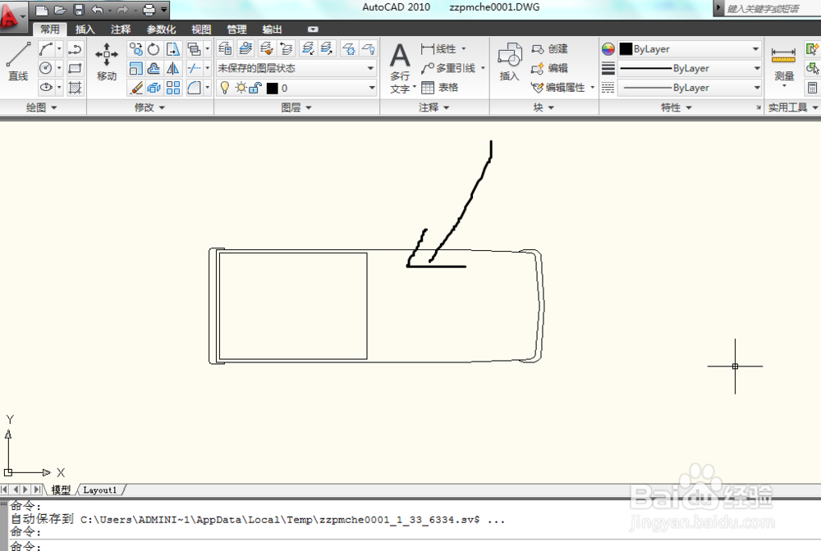Click the Turn Off layer icon in top row
The width and height of the screenshot is (821, 551).
click(x=368, y=48)
